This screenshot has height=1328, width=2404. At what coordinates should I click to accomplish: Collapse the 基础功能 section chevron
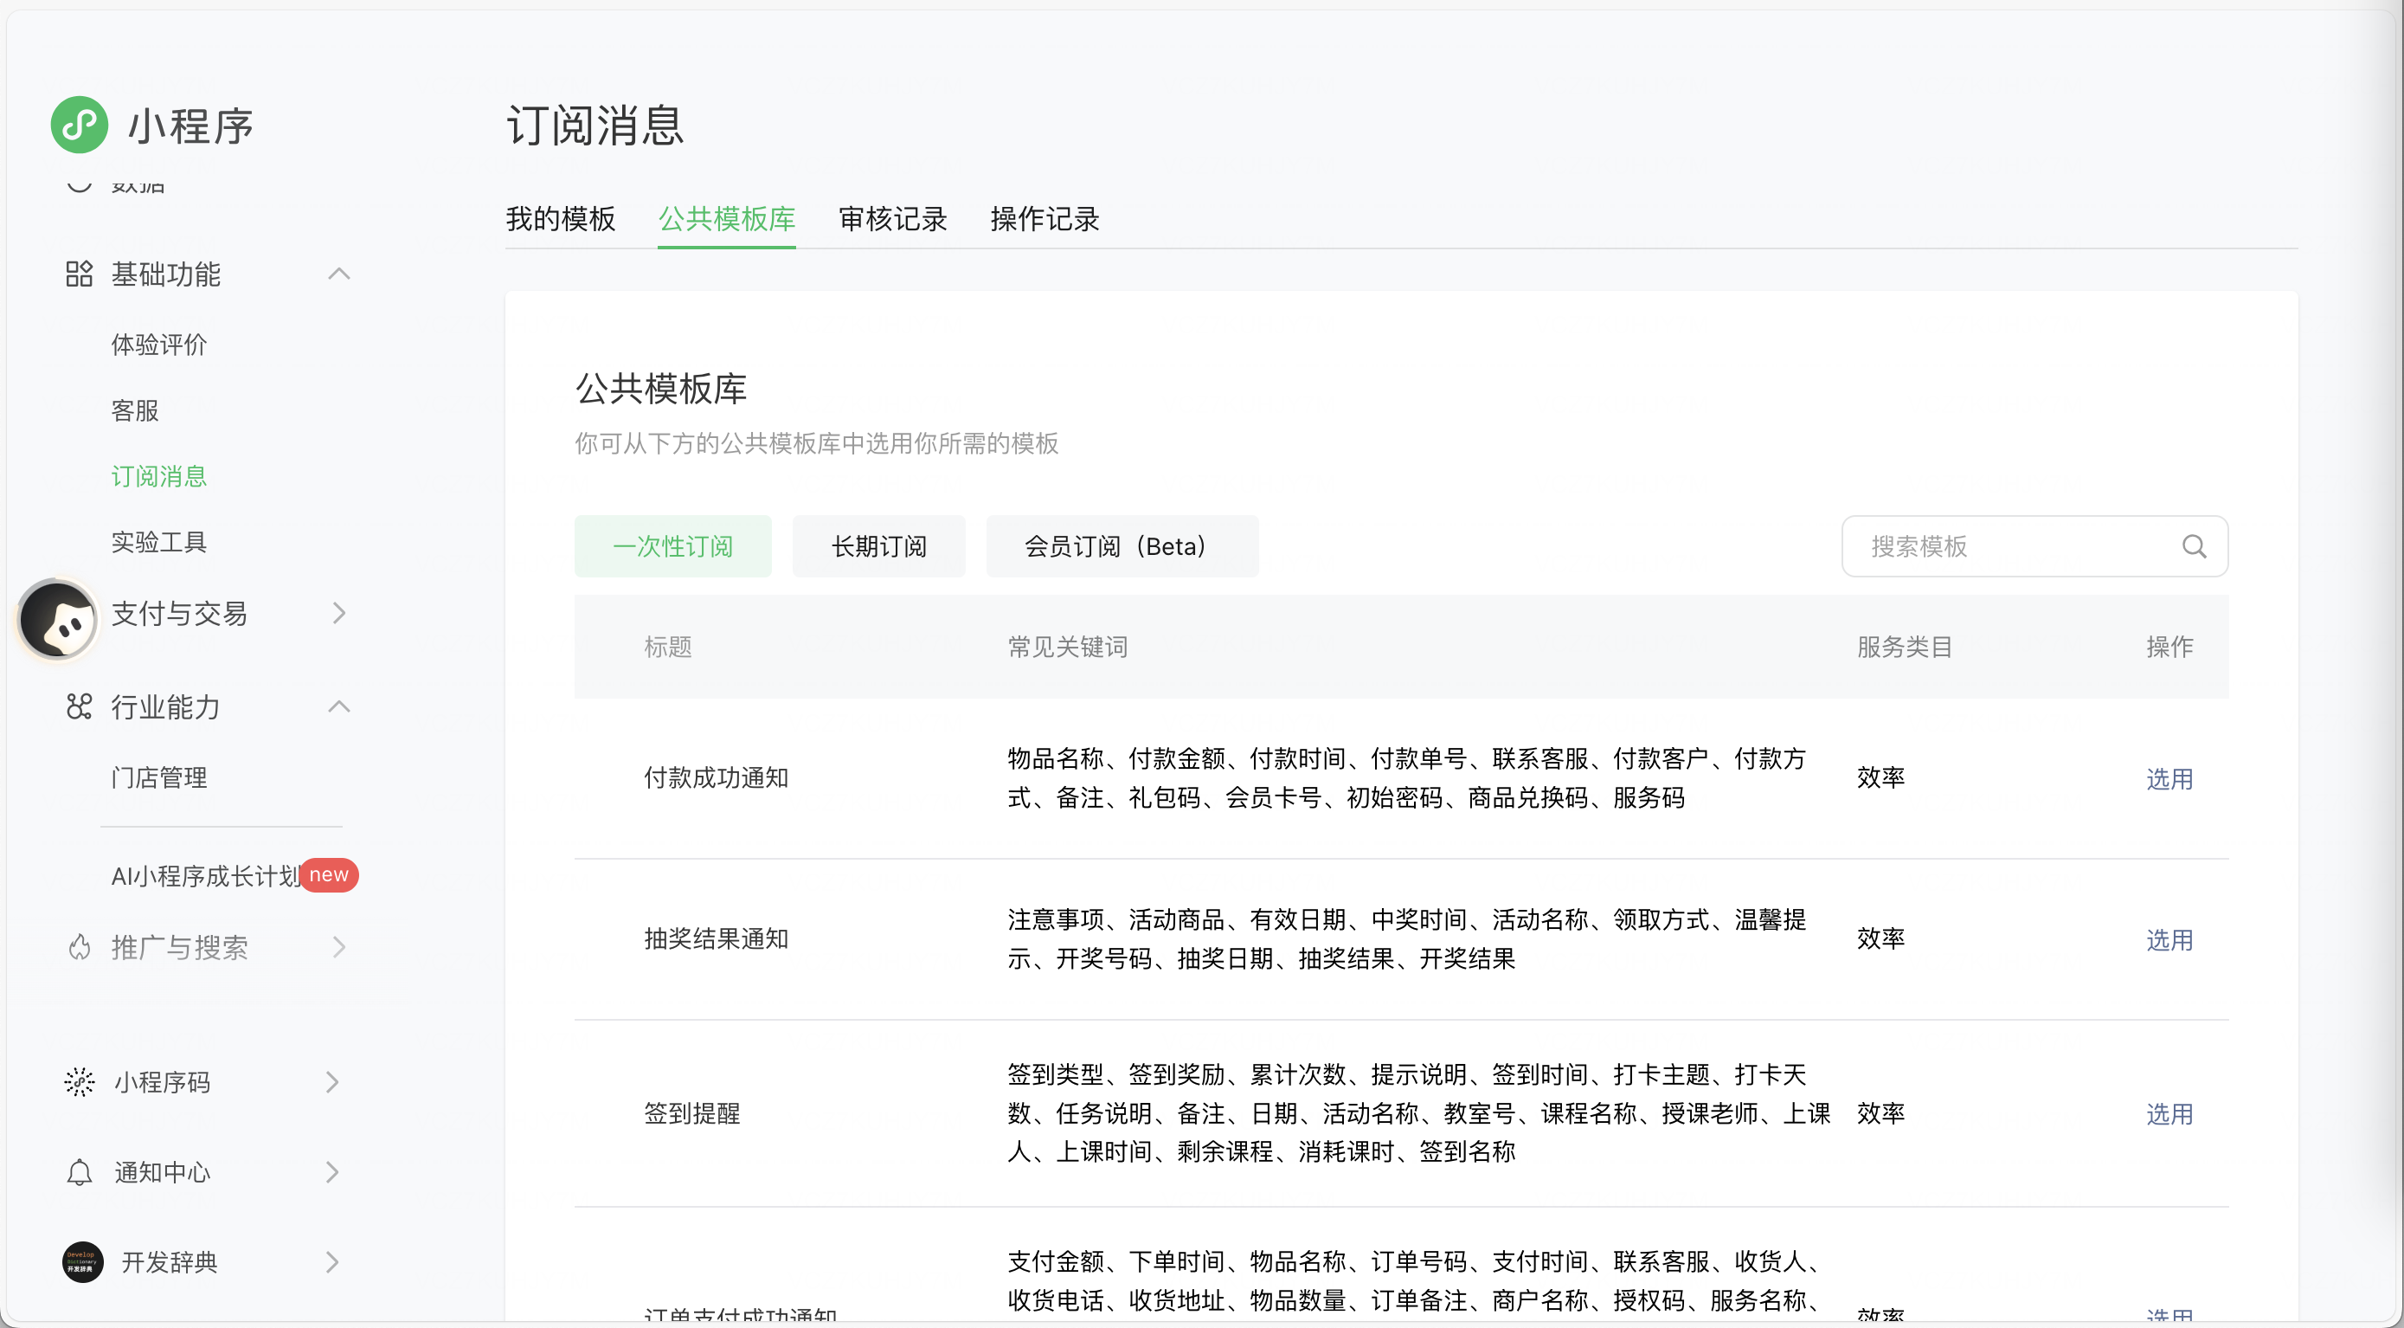coord(338,274)
